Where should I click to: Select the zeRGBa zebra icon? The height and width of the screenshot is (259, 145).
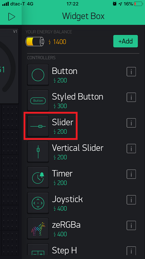click(38, 229)
